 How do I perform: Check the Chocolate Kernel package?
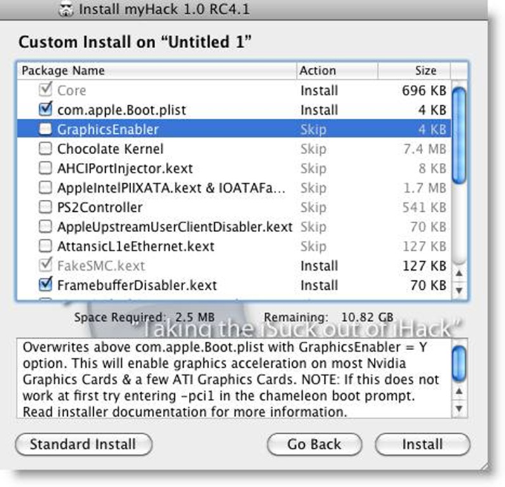point(45,149)
